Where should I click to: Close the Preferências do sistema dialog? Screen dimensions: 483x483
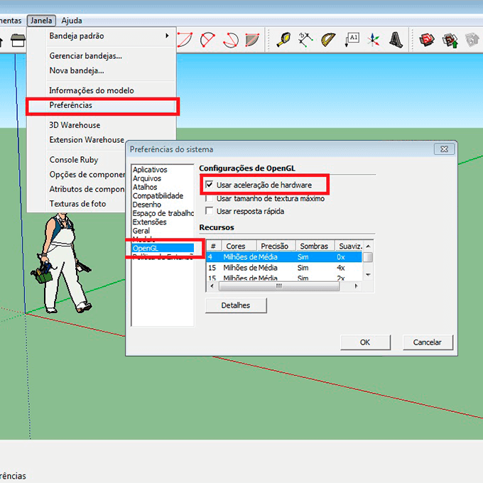444,149
